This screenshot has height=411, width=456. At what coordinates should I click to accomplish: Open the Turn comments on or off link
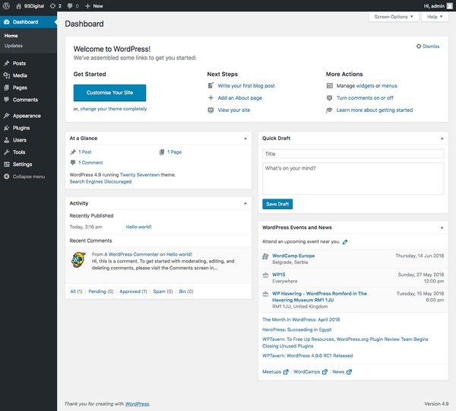pos(365,98)
